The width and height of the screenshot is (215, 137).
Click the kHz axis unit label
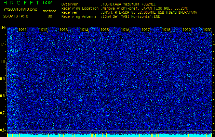3,28
